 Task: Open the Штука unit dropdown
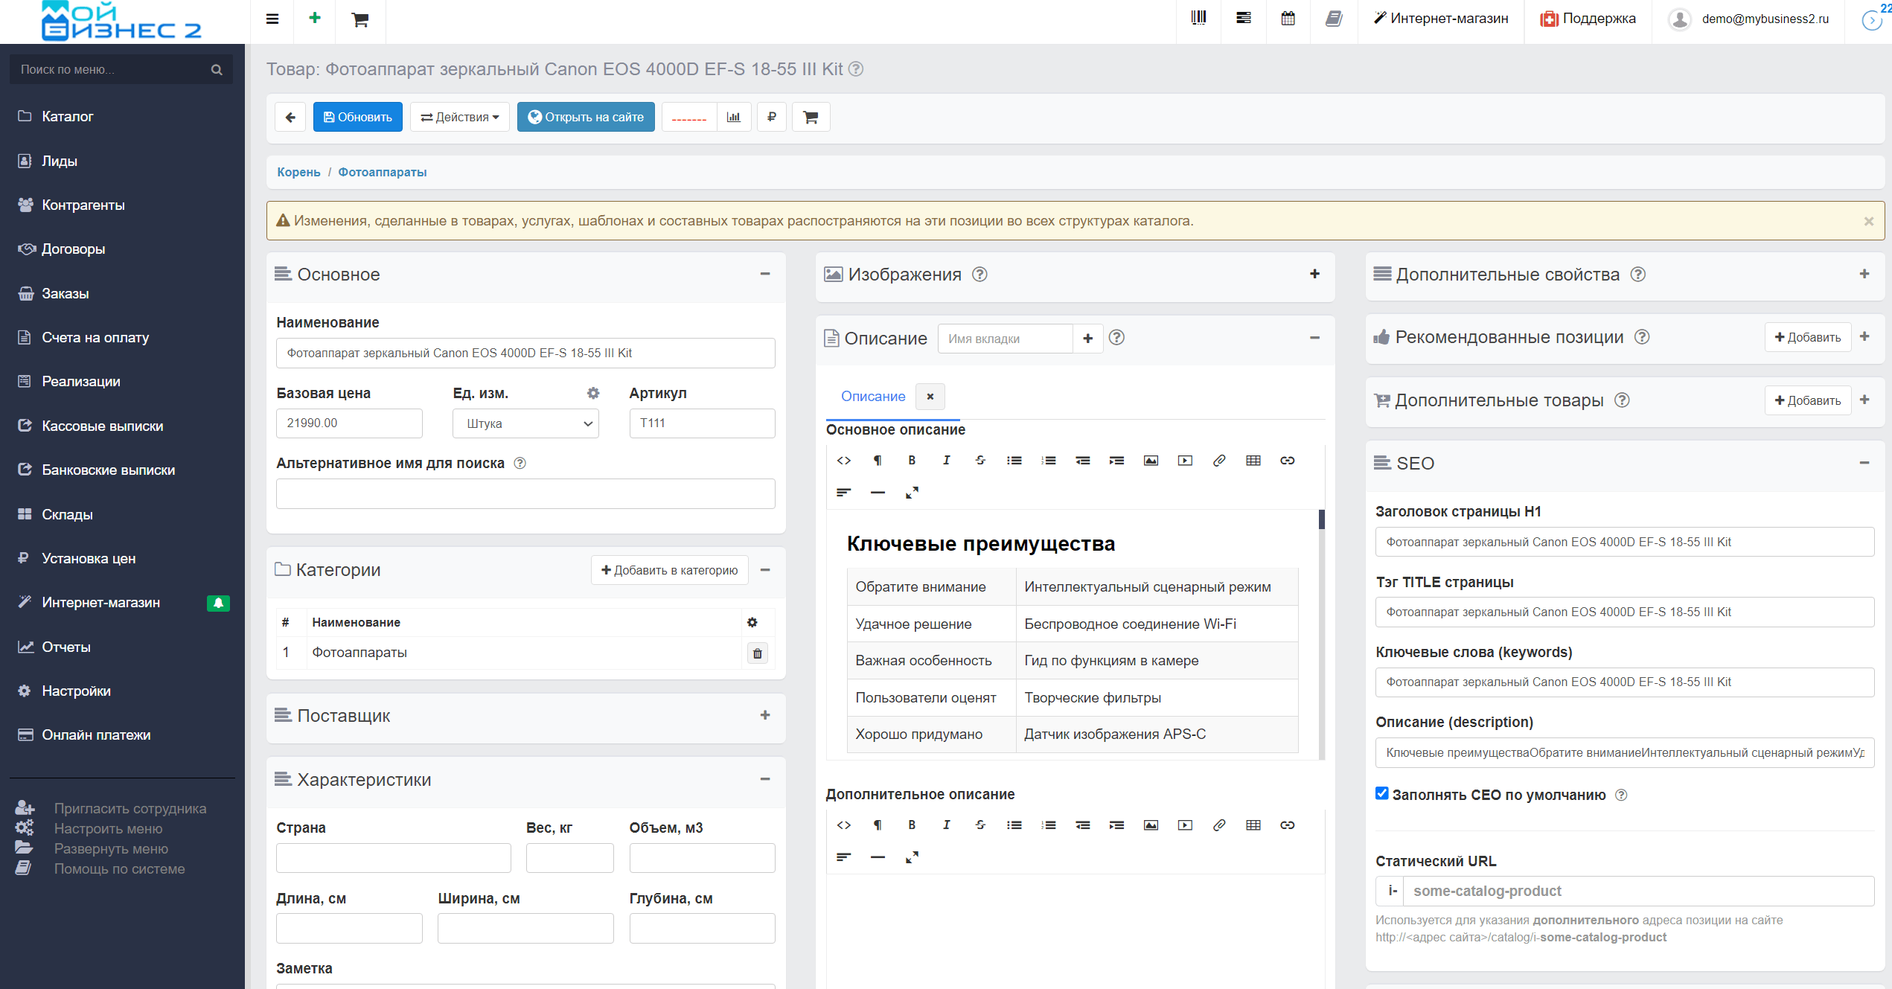[x=525, y=423]
